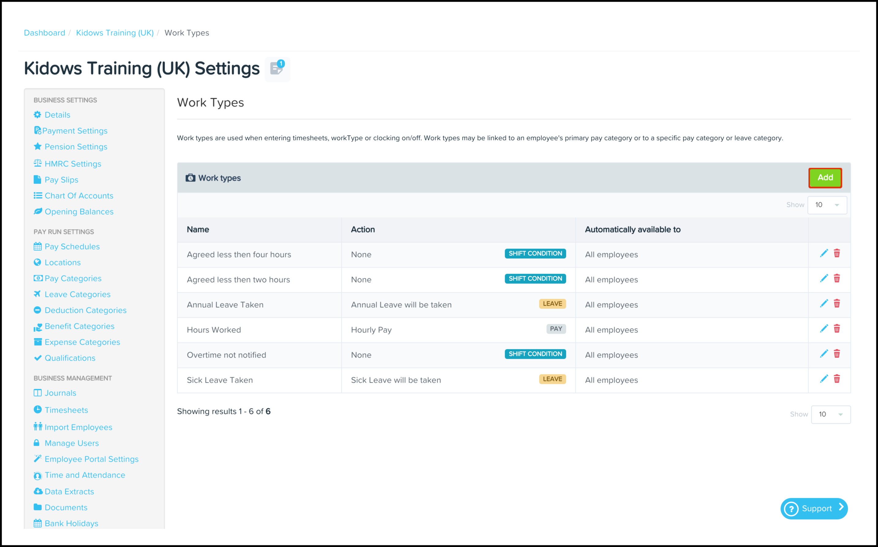Click the leaf icon beside Opening Balances
The height and width of the screenshot is (547, 878).
click(x=38, y=211)
